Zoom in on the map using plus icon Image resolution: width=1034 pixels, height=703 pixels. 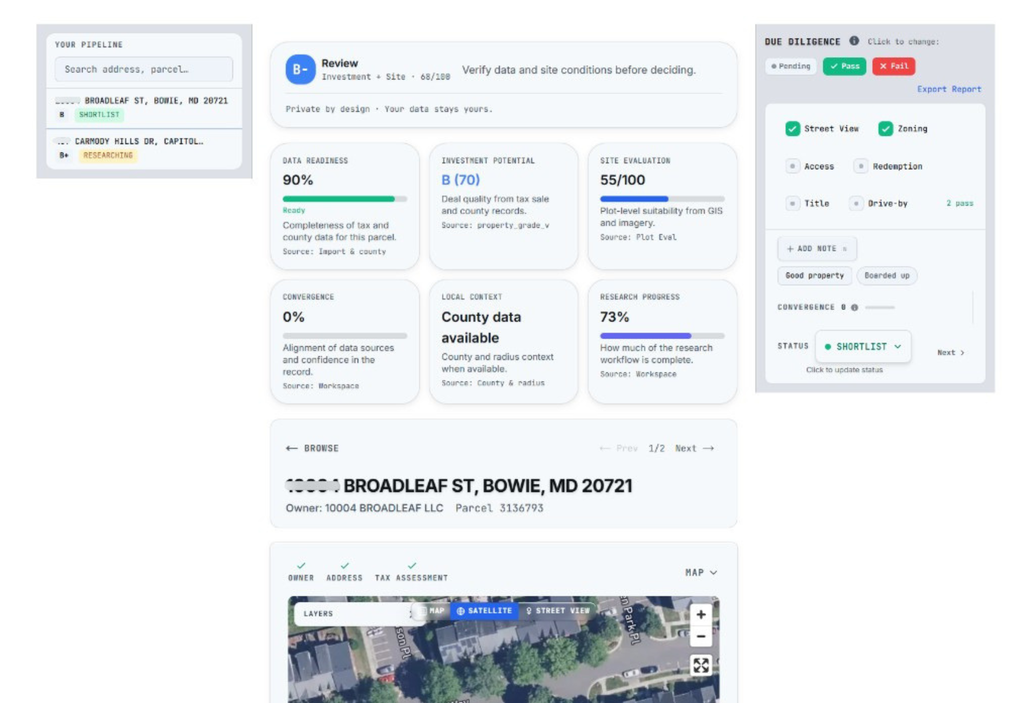click(x=701, y=615)
